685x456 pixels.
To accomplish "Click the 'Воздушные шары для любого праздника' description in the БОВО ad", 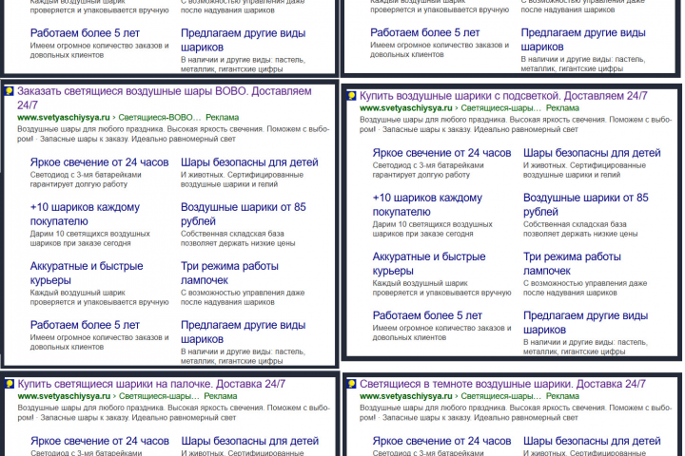I will (x=173, y=134).
